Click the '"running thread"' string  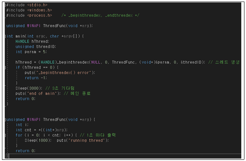[87, 140]
